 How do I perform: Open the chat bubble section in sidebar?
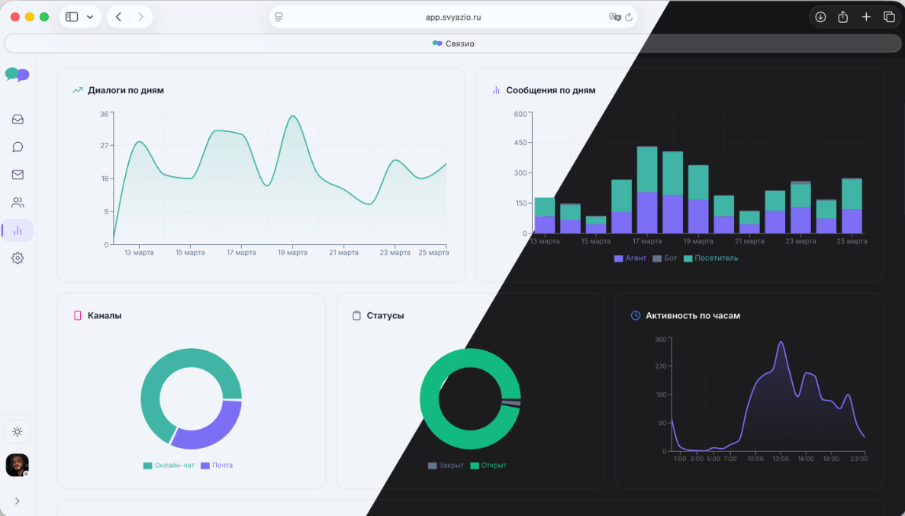(18, 147)
